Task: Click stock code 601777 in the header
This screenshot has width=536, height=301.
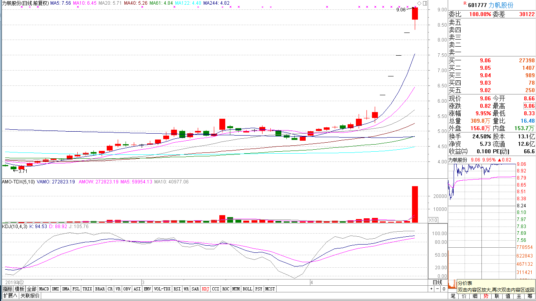Action: pos(478,5)
